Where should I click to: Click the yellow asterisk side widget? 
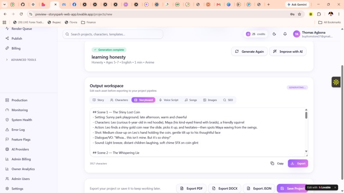(x=336, y=82)
